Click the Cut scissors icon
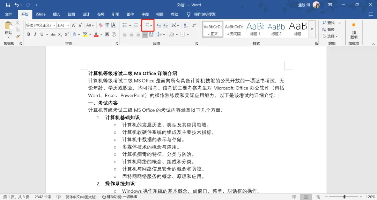Viewport: 377px width, 200px height. [x=17, y=23]
